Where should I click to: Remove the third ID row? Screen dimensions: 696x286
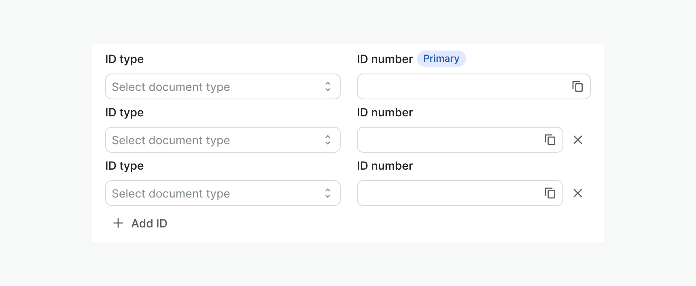(x=578, y=193)
